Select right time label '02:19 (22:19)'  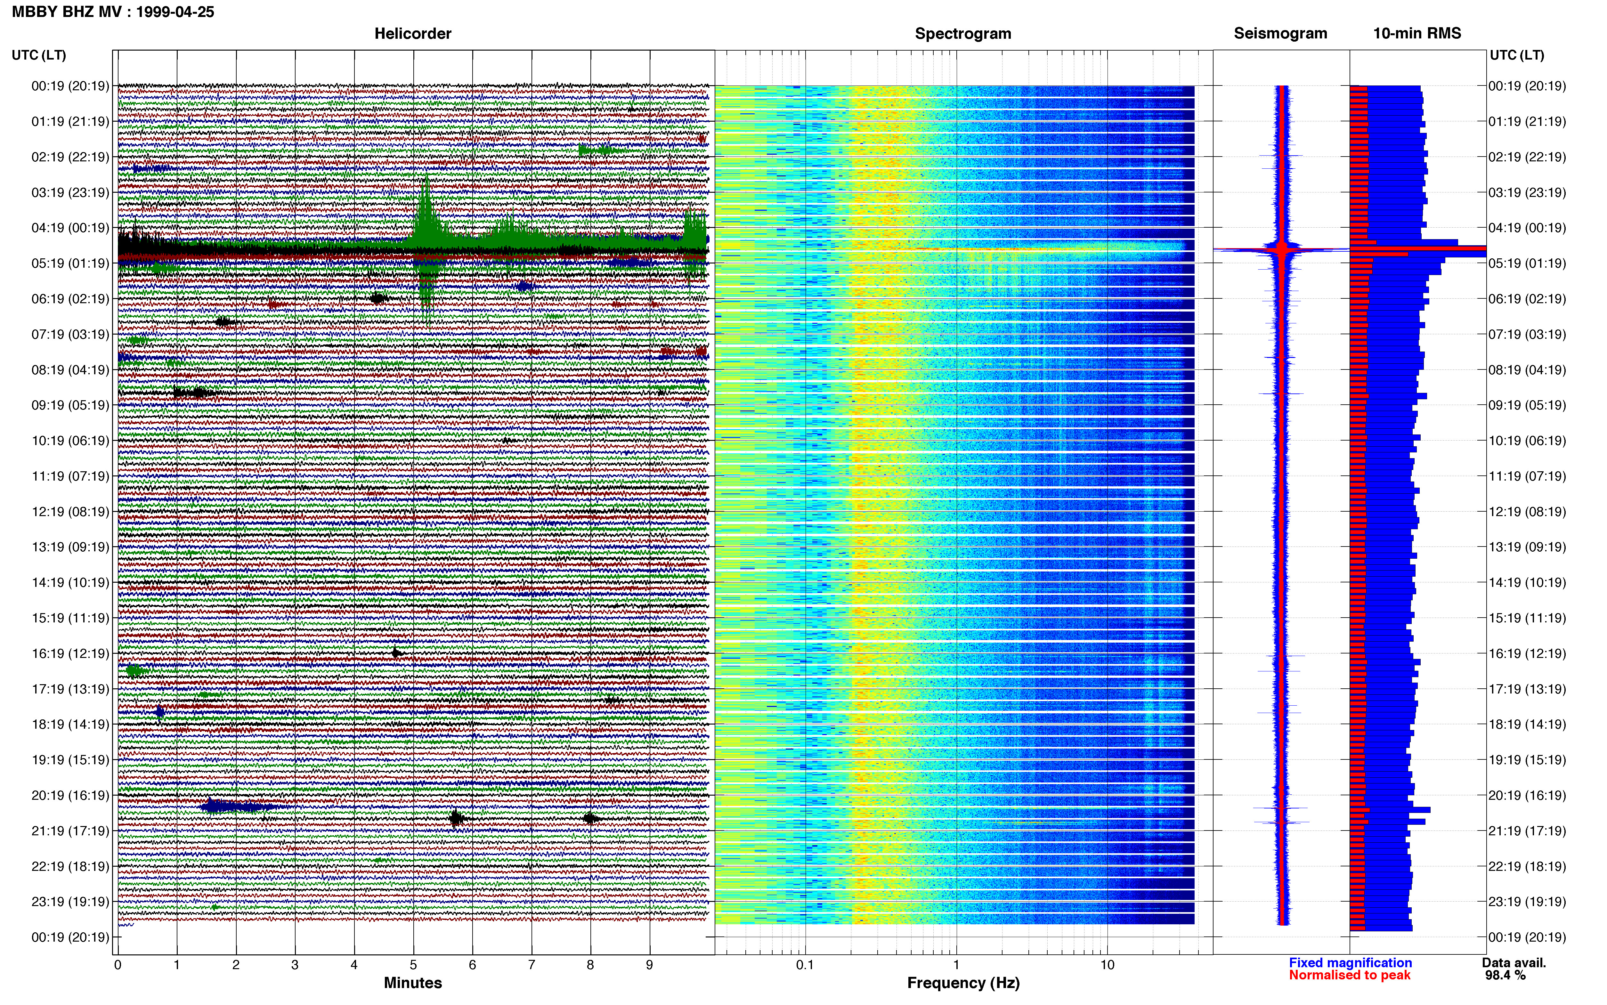tap(1527, 157)
